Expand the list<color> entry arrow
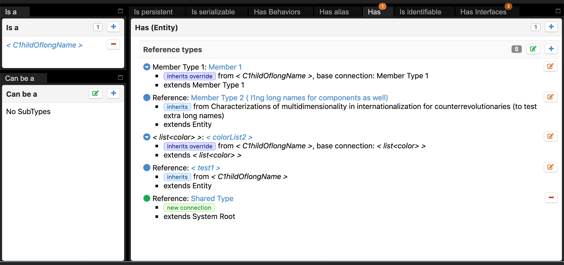564x265 pixels. coord(147,137)
